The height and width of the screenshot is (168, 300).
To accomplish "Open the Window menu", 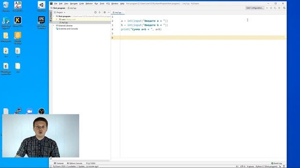I will pos(115,4).
